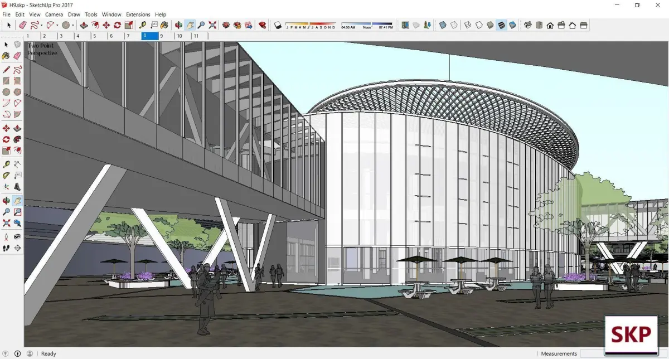Switch to Top view icon

(x=539, y=25)
